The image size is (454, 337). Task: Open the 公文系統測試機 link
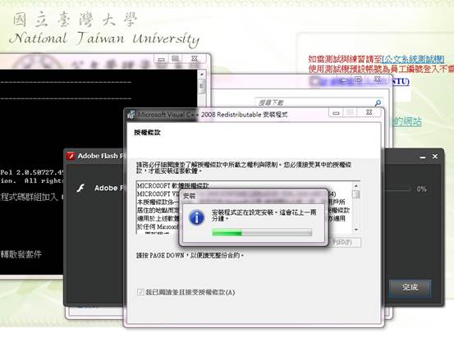413,59
